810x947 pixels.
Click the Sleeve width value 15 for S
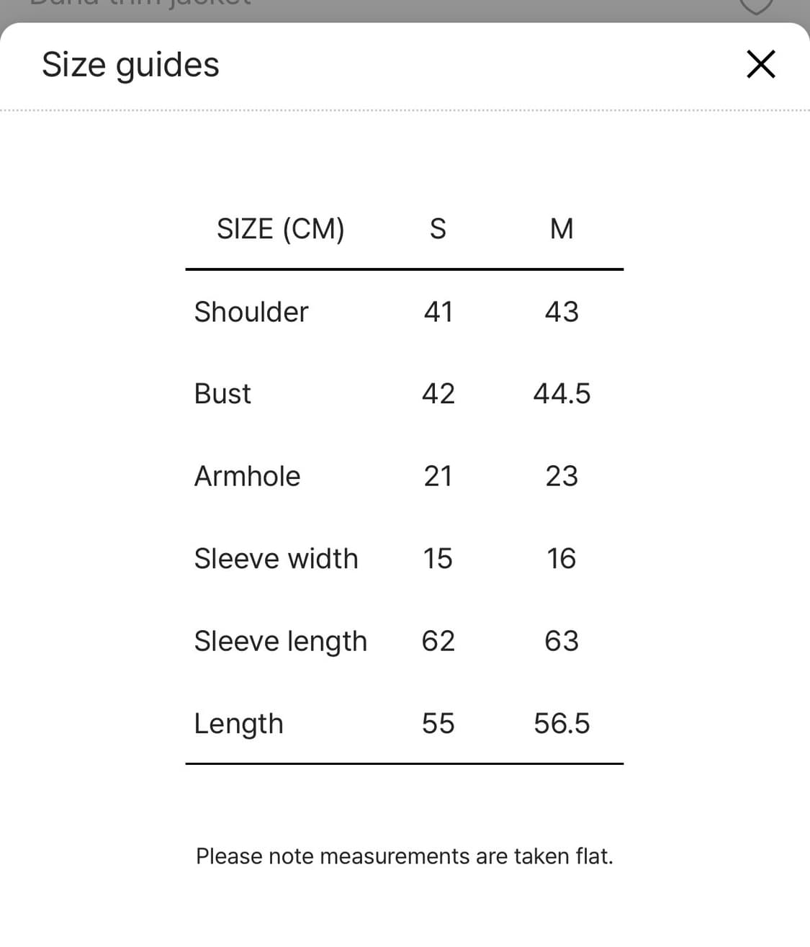pyautogui.click(x=438, y=558)
